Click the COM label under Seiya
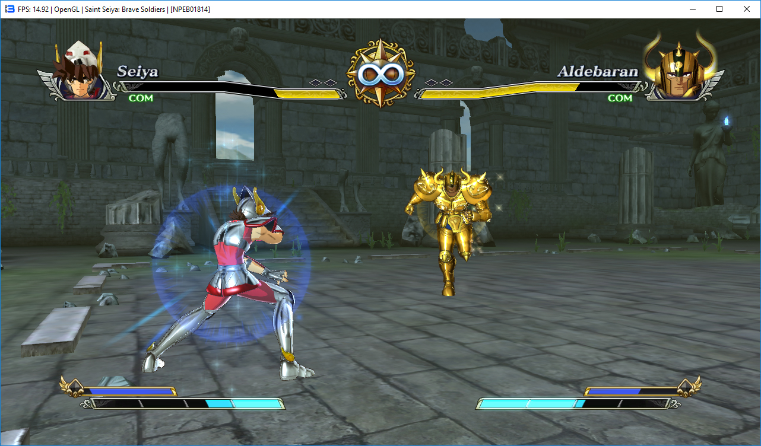Viewport: 761px width, 446px height. point(141,98)
